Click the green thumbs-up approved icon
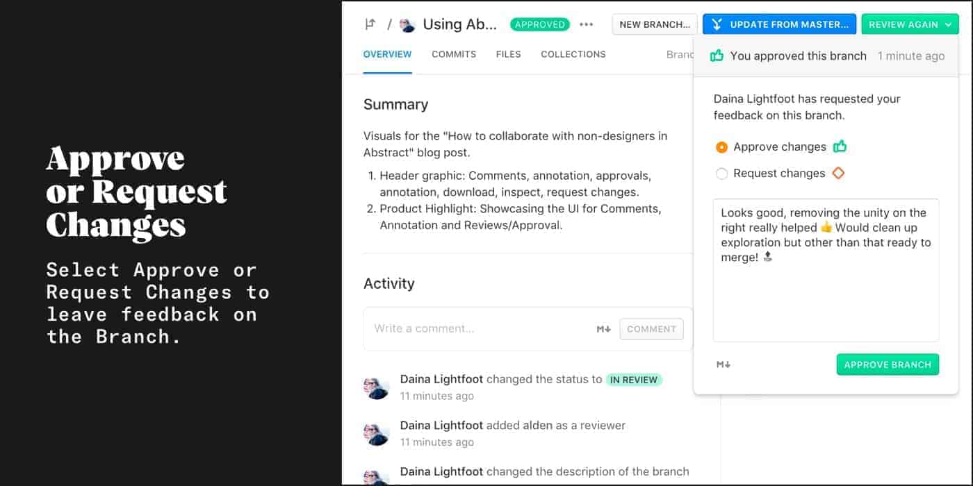The image size is (973, 486). pos(717,56)
